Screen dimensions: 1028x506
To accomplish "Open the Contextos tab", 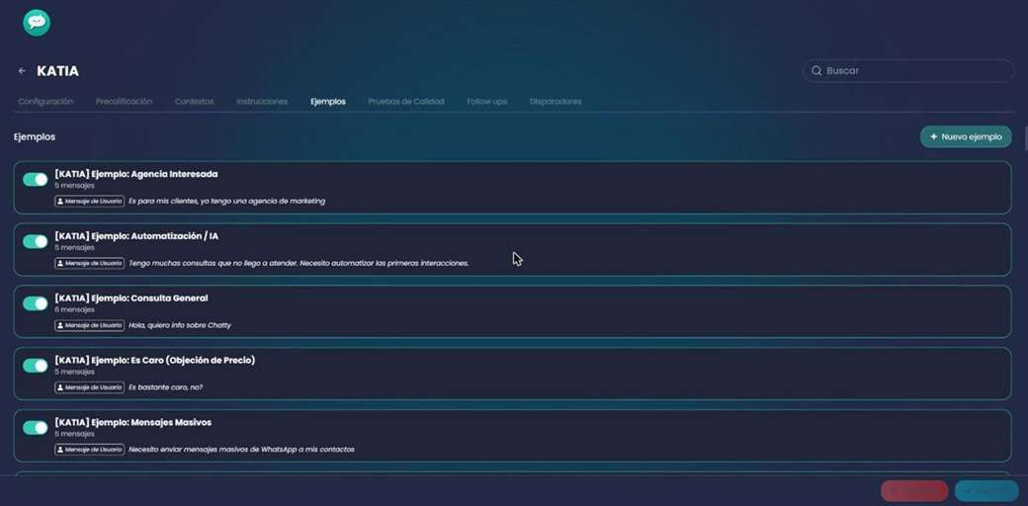I will pos(194,102).
